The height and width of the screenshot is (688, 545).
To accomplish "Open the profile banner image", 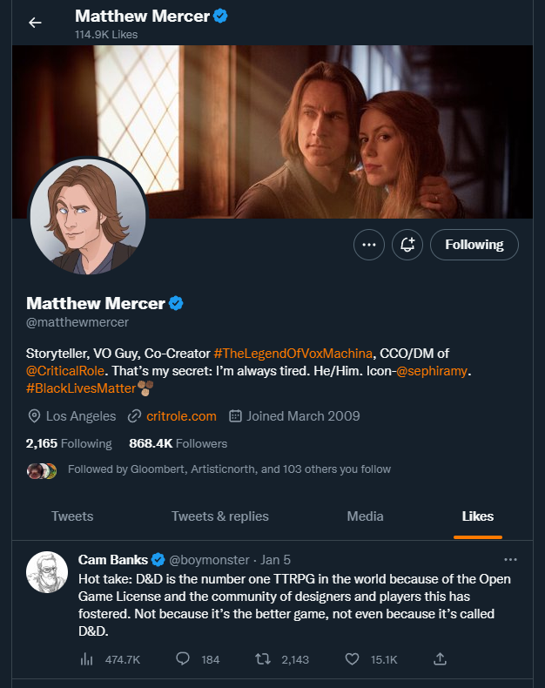I will tap(272, 131).
